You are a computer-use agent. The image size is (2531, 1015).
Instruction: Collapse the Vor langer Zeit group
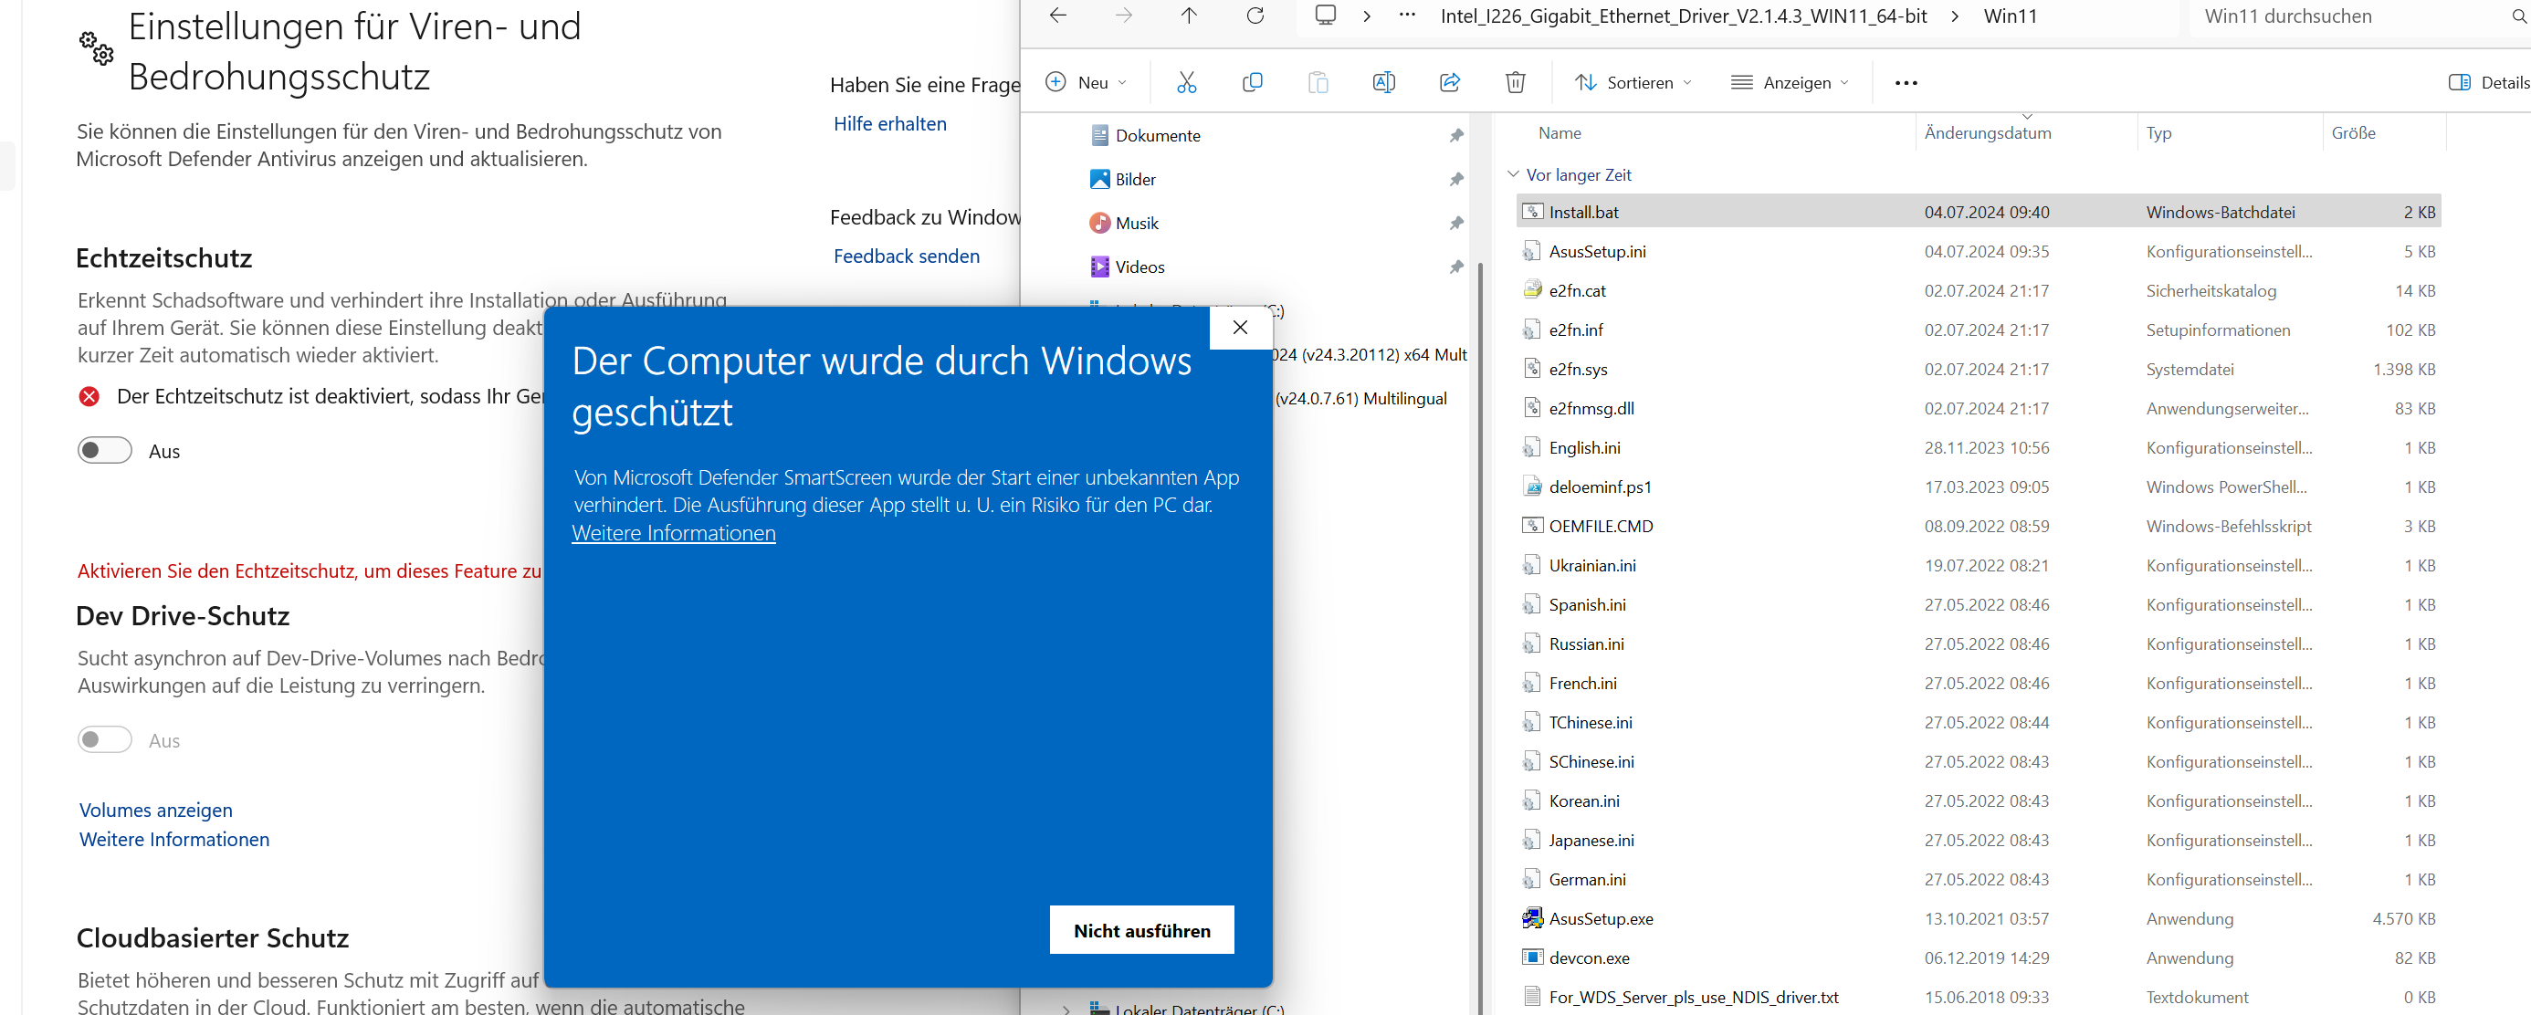(1513, 174)
